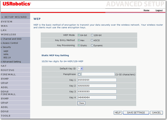Open the TOOLS menu section

[x=6, y=116]
